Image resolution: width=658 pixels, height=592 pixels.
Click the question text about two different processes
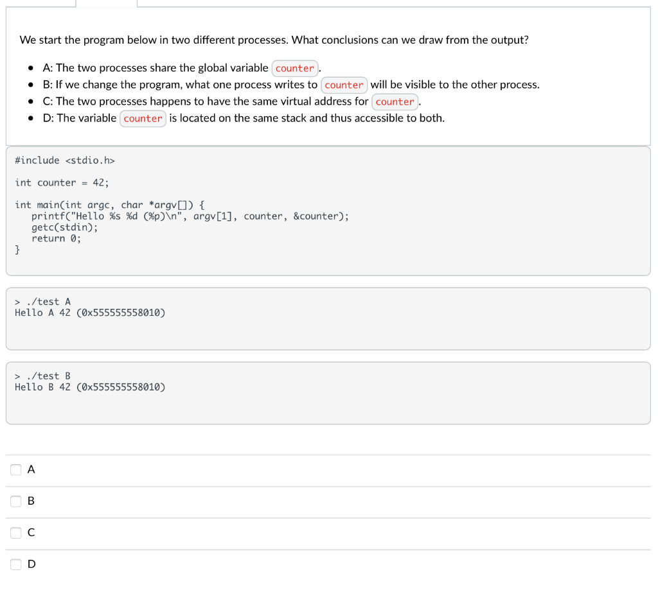pos(274,40)
